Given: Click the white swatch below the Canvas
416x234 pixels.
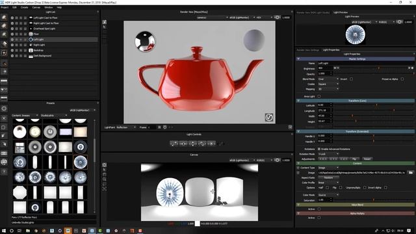Looking at the screenshot, I should point(198,224).
